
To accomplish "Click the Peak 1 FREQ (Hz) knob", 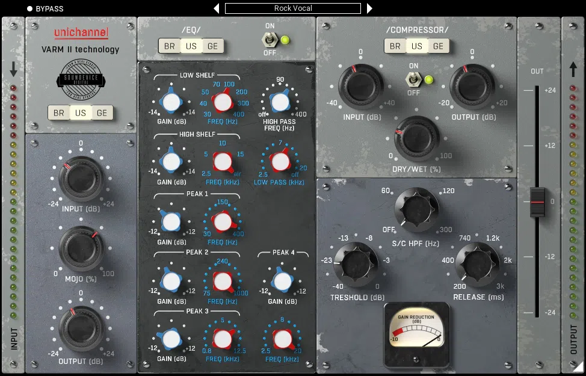I will tap(223, 222).
